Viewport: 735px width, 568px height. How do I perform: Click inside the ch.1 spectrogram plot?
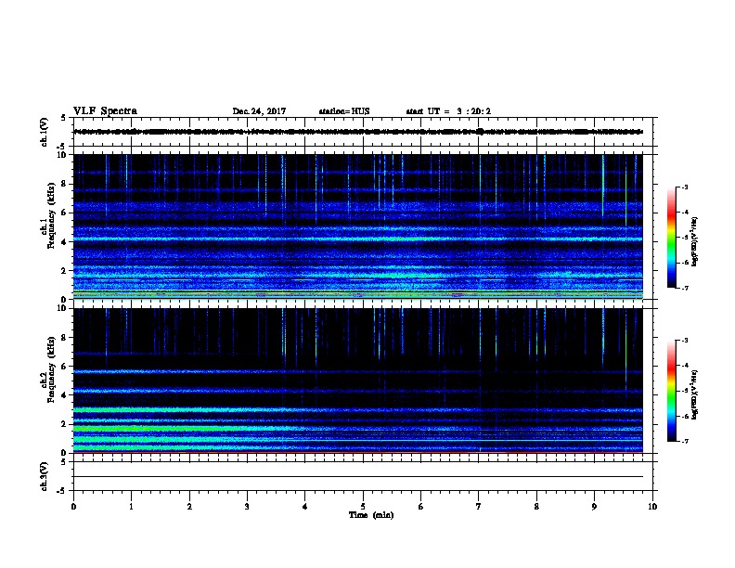tap(358, 226)
